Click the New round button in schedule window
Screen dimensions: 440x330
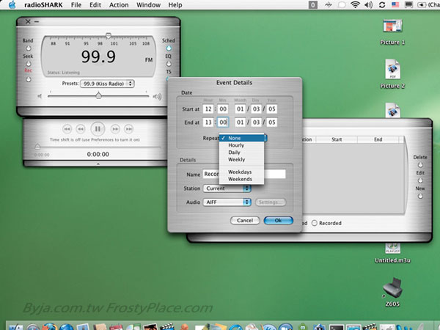(420, 196)
